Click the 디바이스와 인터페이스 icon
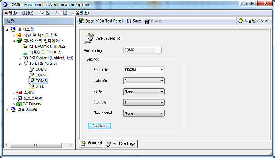Viewport: 275px width, 158px height. [x=19, y=41]
